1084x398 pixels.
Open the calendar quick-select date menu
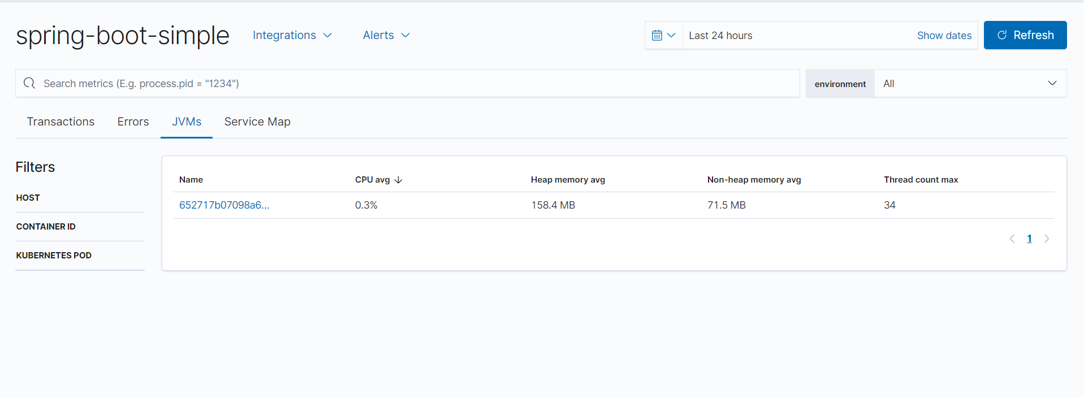click(663, 35)
